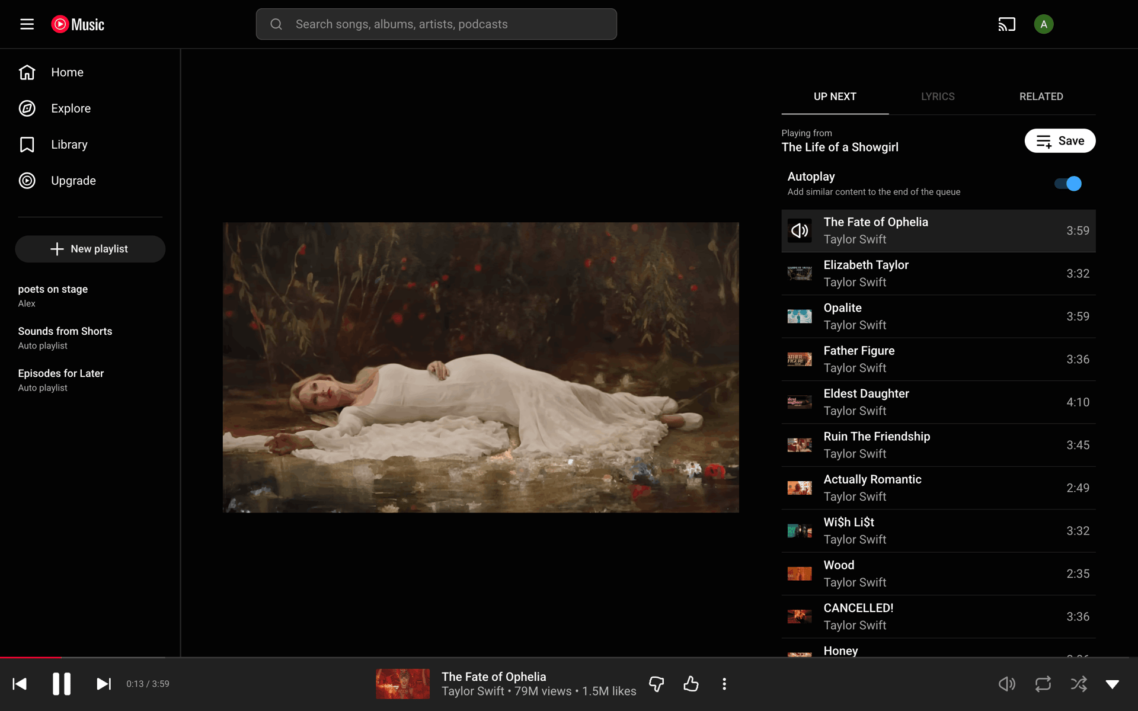The width and height of the screenshot is (1138, 711).
Task: Open the player three-dot menu
Action: tap(724, 684)
